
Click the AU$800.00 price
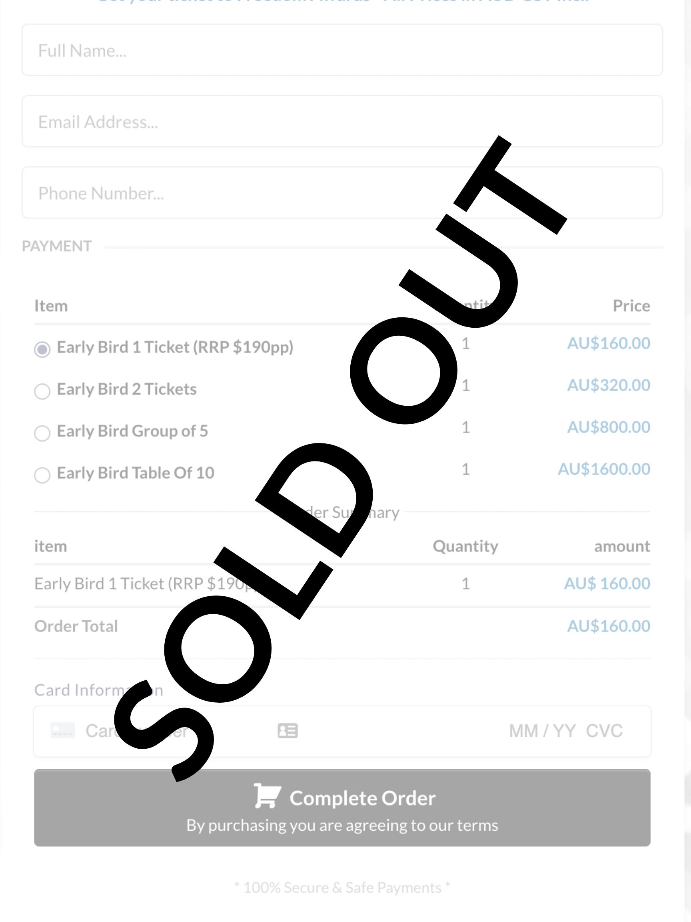[x=609, y=427]
